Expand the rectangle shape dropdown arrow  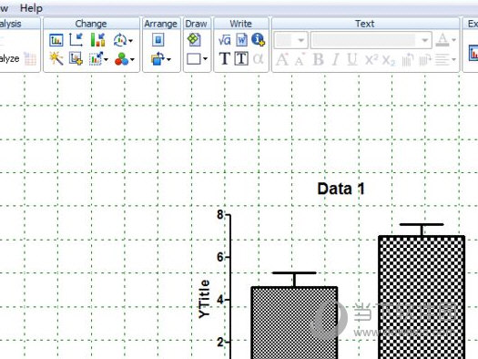click(x=205, y=59)
